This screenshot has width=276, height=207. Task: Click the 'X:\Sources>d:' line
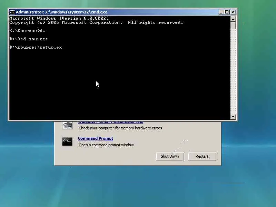27,31
